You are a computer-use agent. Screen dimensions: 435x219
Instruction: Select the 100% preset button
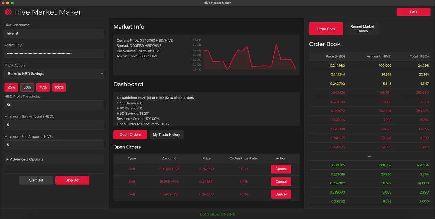point(59,87)
